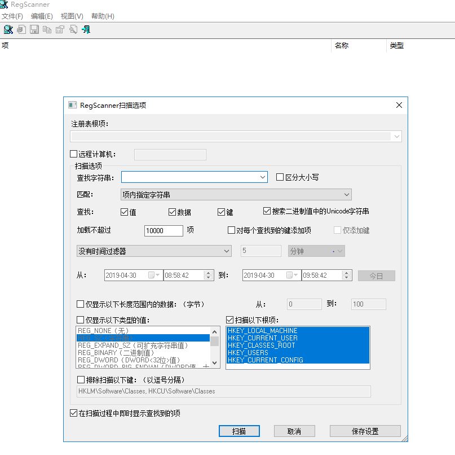Image resolution: width=455 pixels, height=455 pixels.
Task: Uncheck the 扫描以下根项 checkbox
Action: (229, 320)
